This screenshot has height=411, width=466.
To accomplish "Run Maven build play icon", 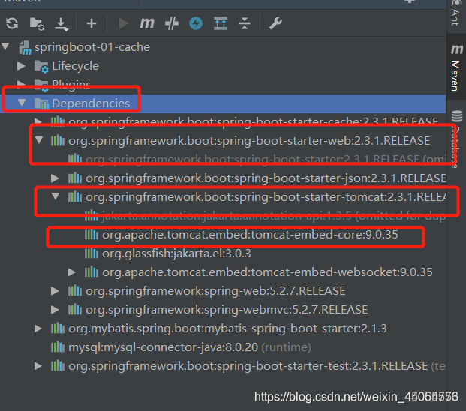I will (123, 23).
